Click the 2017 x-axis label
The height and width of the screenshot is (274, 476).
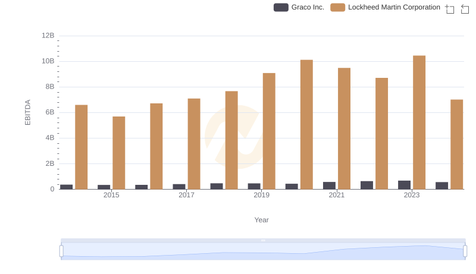point(186,195)
